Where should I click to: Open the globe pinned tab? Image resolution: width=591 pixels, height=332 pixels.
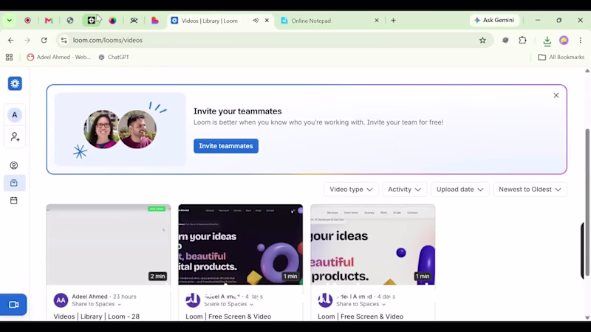pos(70,21)
